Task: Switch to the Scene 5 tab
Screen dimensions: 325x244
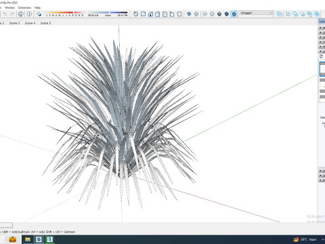Action: coord(45,23)
